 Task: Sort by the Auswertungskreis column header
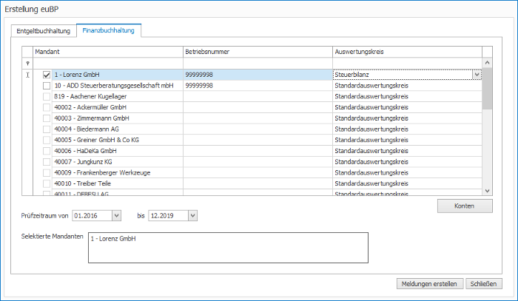point(407,52)
